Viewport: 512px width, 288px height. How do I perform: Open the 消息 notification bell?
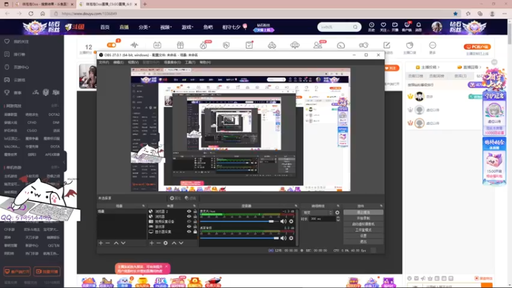click(419, 25)
